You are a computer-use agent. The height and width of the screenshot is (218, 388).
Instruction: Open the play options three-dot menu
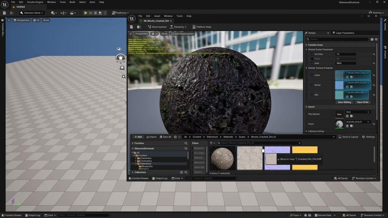[x=105, y=13]
